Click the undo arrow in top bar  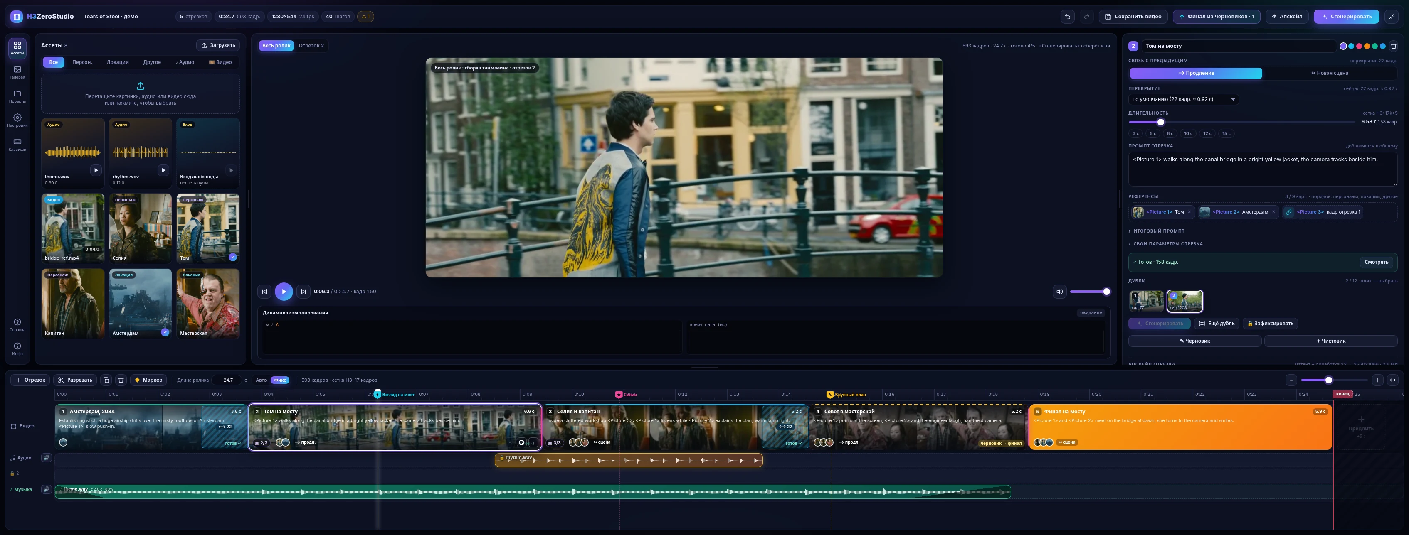(x=1067, y=16)
